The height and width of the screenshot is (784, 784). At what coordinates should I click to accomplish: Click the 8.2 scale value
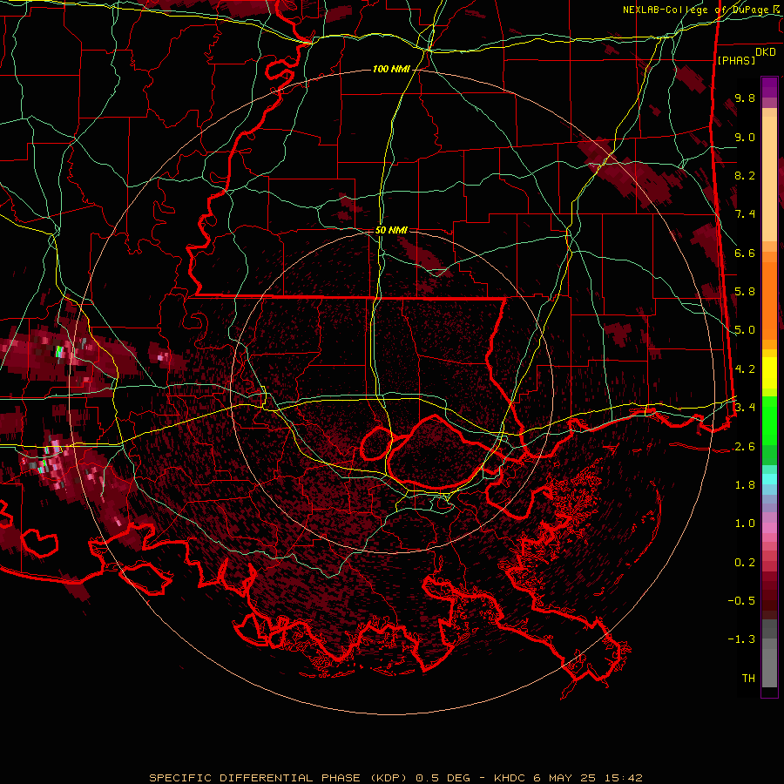(745, 175)
